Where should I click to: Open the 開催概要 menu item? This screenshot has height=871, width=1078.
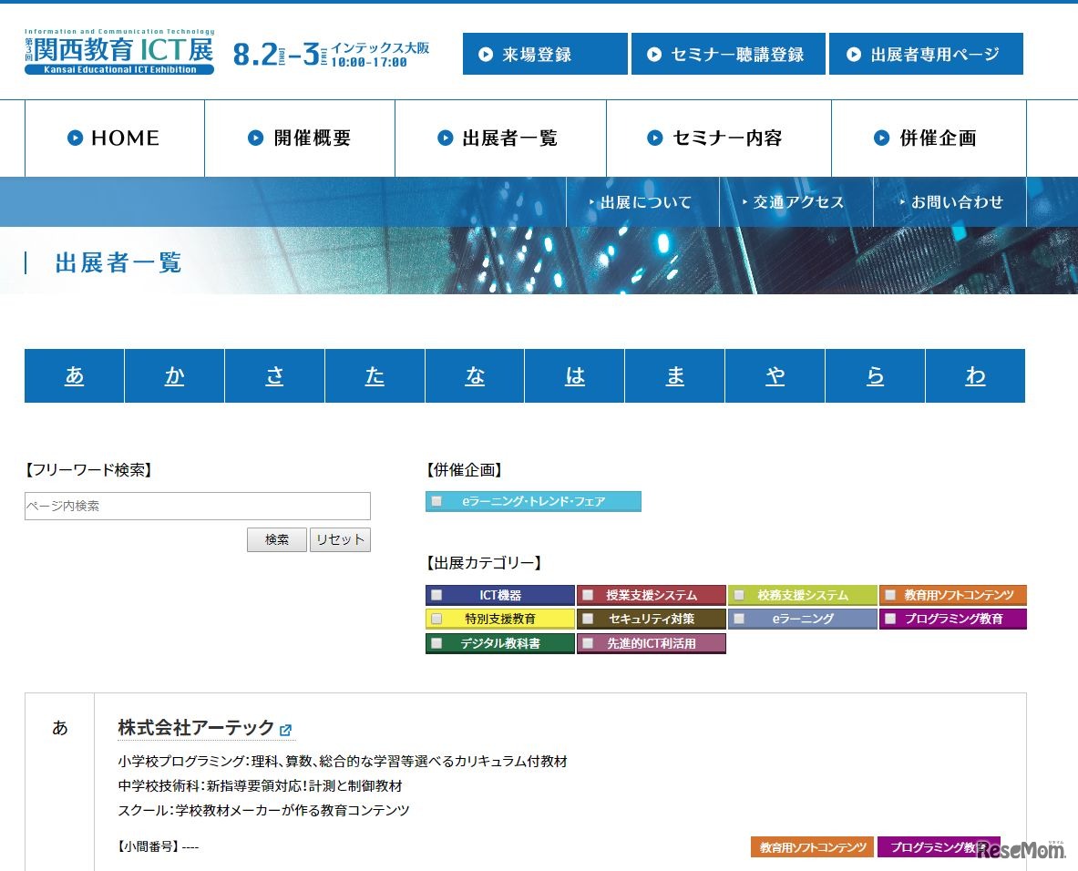tap(300, 138)
